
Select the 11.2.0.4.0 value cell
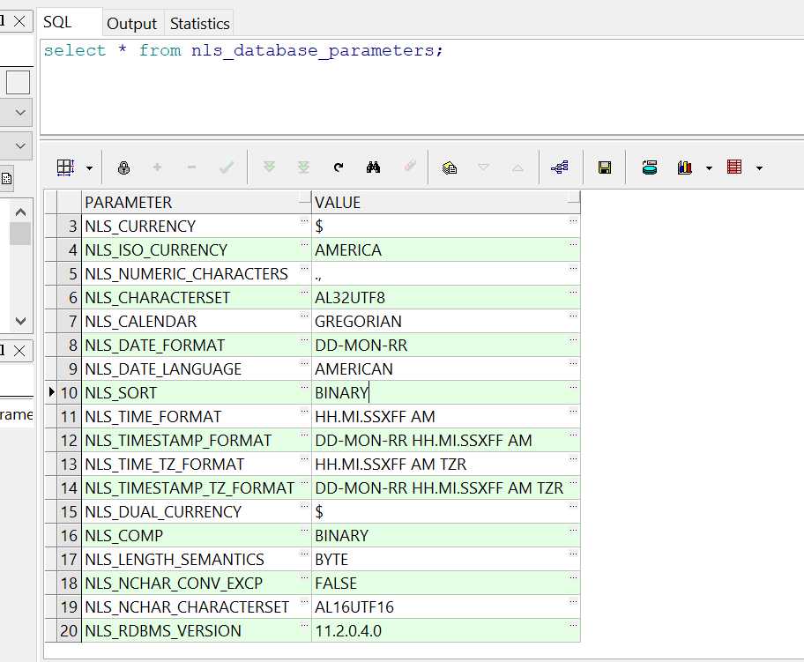pos(445,631)
